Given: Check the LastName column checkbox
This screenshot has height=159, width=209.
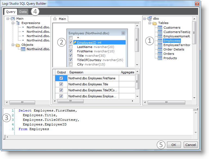Looking at the screenshot, I should [x=71, y=47].
